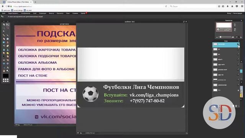
Task: Click the Navigator zoom percentage field
Action: pos(237,37)
